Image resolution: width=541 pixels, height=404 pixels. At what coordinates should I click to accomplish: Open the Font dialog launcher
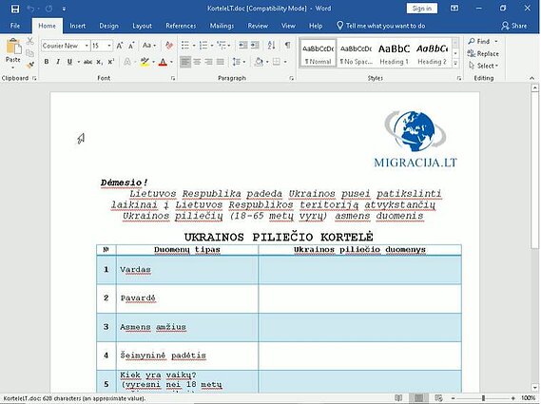point(172,78)
